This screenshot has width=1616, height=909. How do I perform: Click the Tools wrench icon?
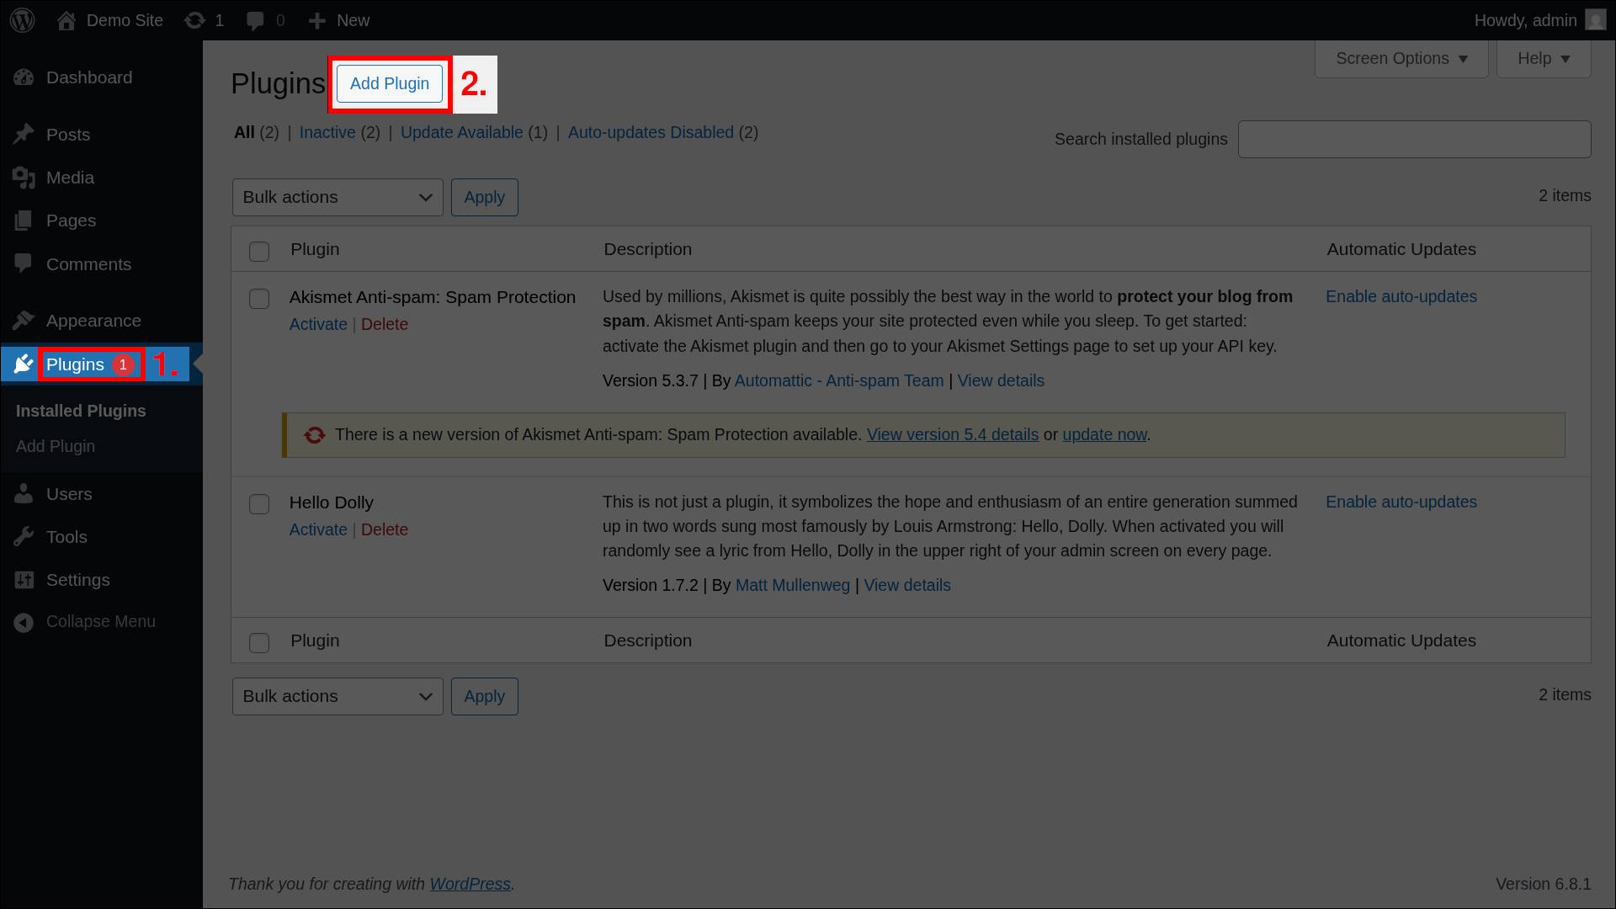[24, 537]
